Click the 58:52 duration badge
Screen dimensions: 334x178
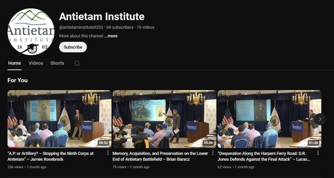point(103,143)
